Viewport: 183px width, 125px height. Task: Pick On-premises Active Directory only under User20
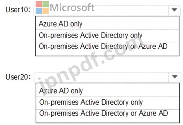(x=108, y=103)
